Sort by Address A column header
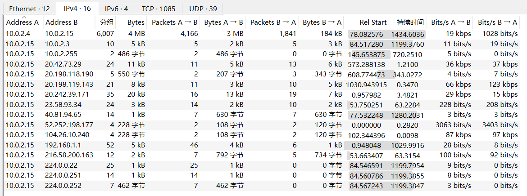Image resolution: width=527 pixels, height=196 pixels. click(x=23, y=22)
